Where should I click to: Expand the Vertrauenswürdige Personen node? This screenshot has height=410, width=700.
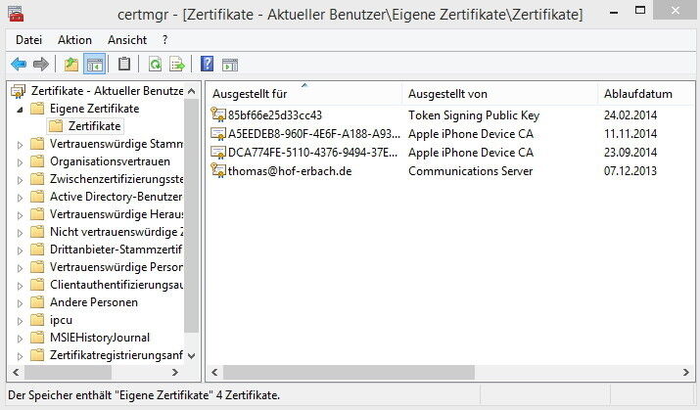(20, 268)
